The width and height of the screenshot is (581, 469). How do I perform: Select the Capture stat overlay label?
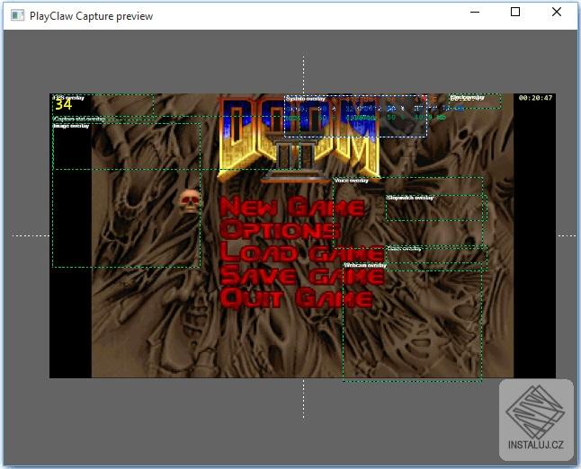coord(79,119)
